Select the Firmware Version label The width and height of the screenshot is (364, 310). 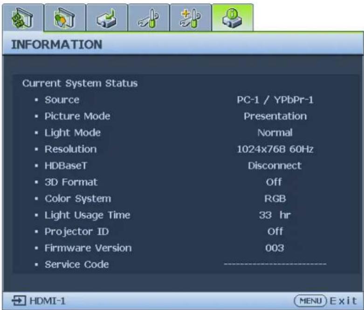point(88,248)
